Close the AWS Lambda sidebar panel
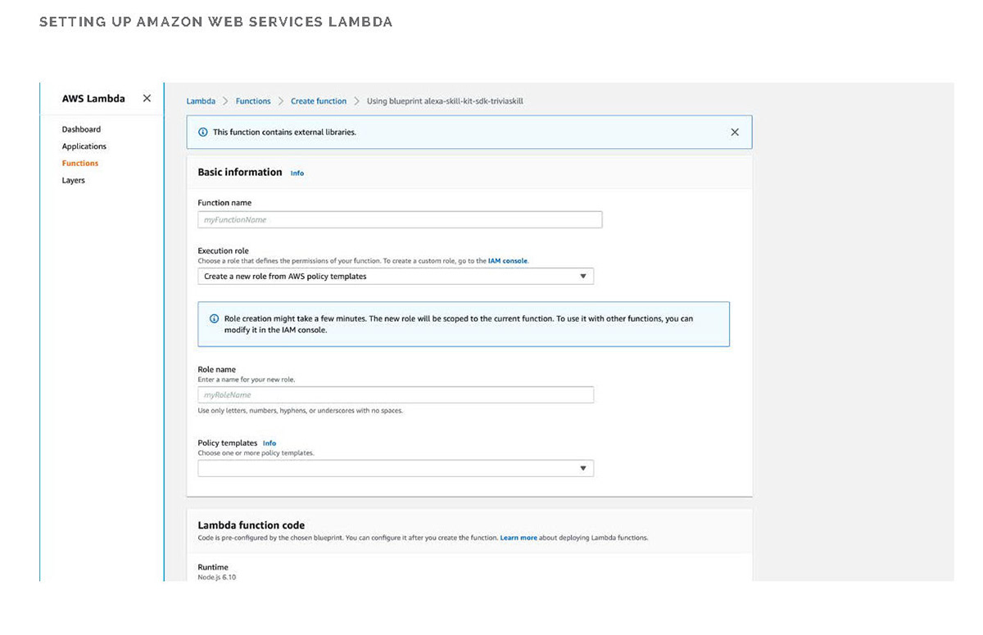The image size is (983, 635). [x=147, y=98]
